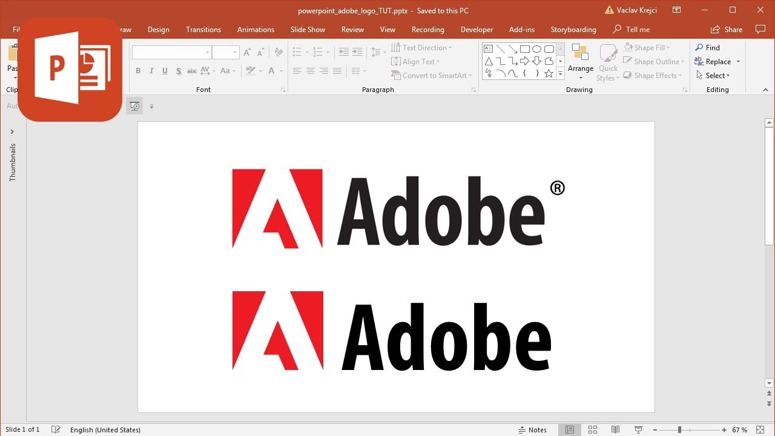Toggle Align Left paragraph alignment
The height and width of the screenshot is (436, 775).
point(297,71)
